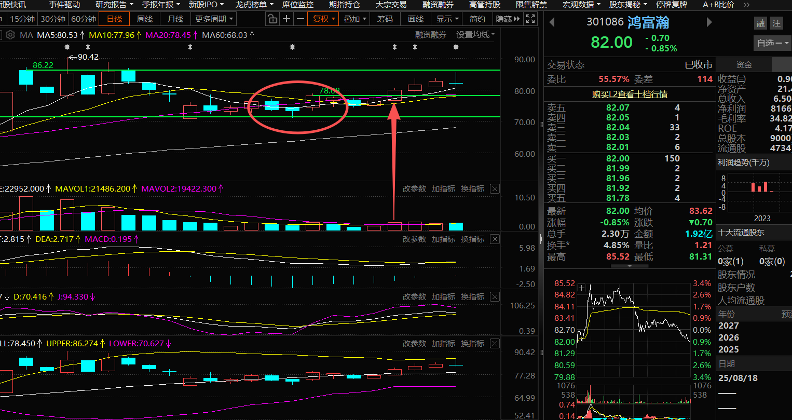
Task: Open 自选 watchlist dropdown
Action: (x=772, y=43)
